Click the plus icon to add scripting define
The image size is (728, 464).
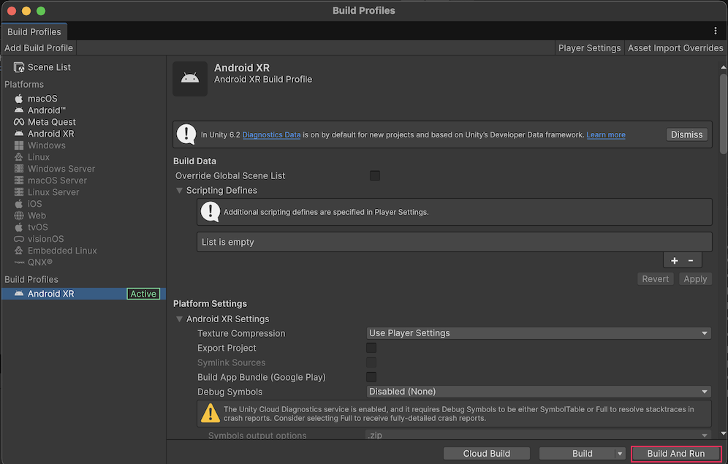coord(674,261)
